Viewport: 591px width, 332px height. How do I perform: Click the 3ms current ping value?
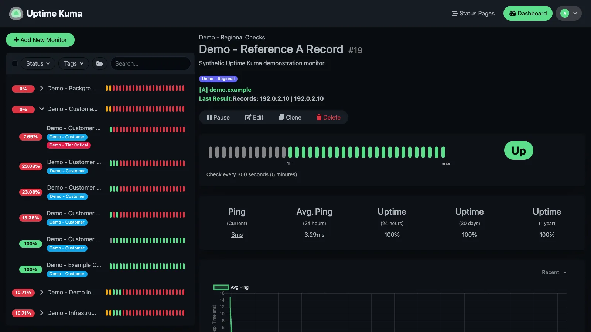[x=237, y=235]
